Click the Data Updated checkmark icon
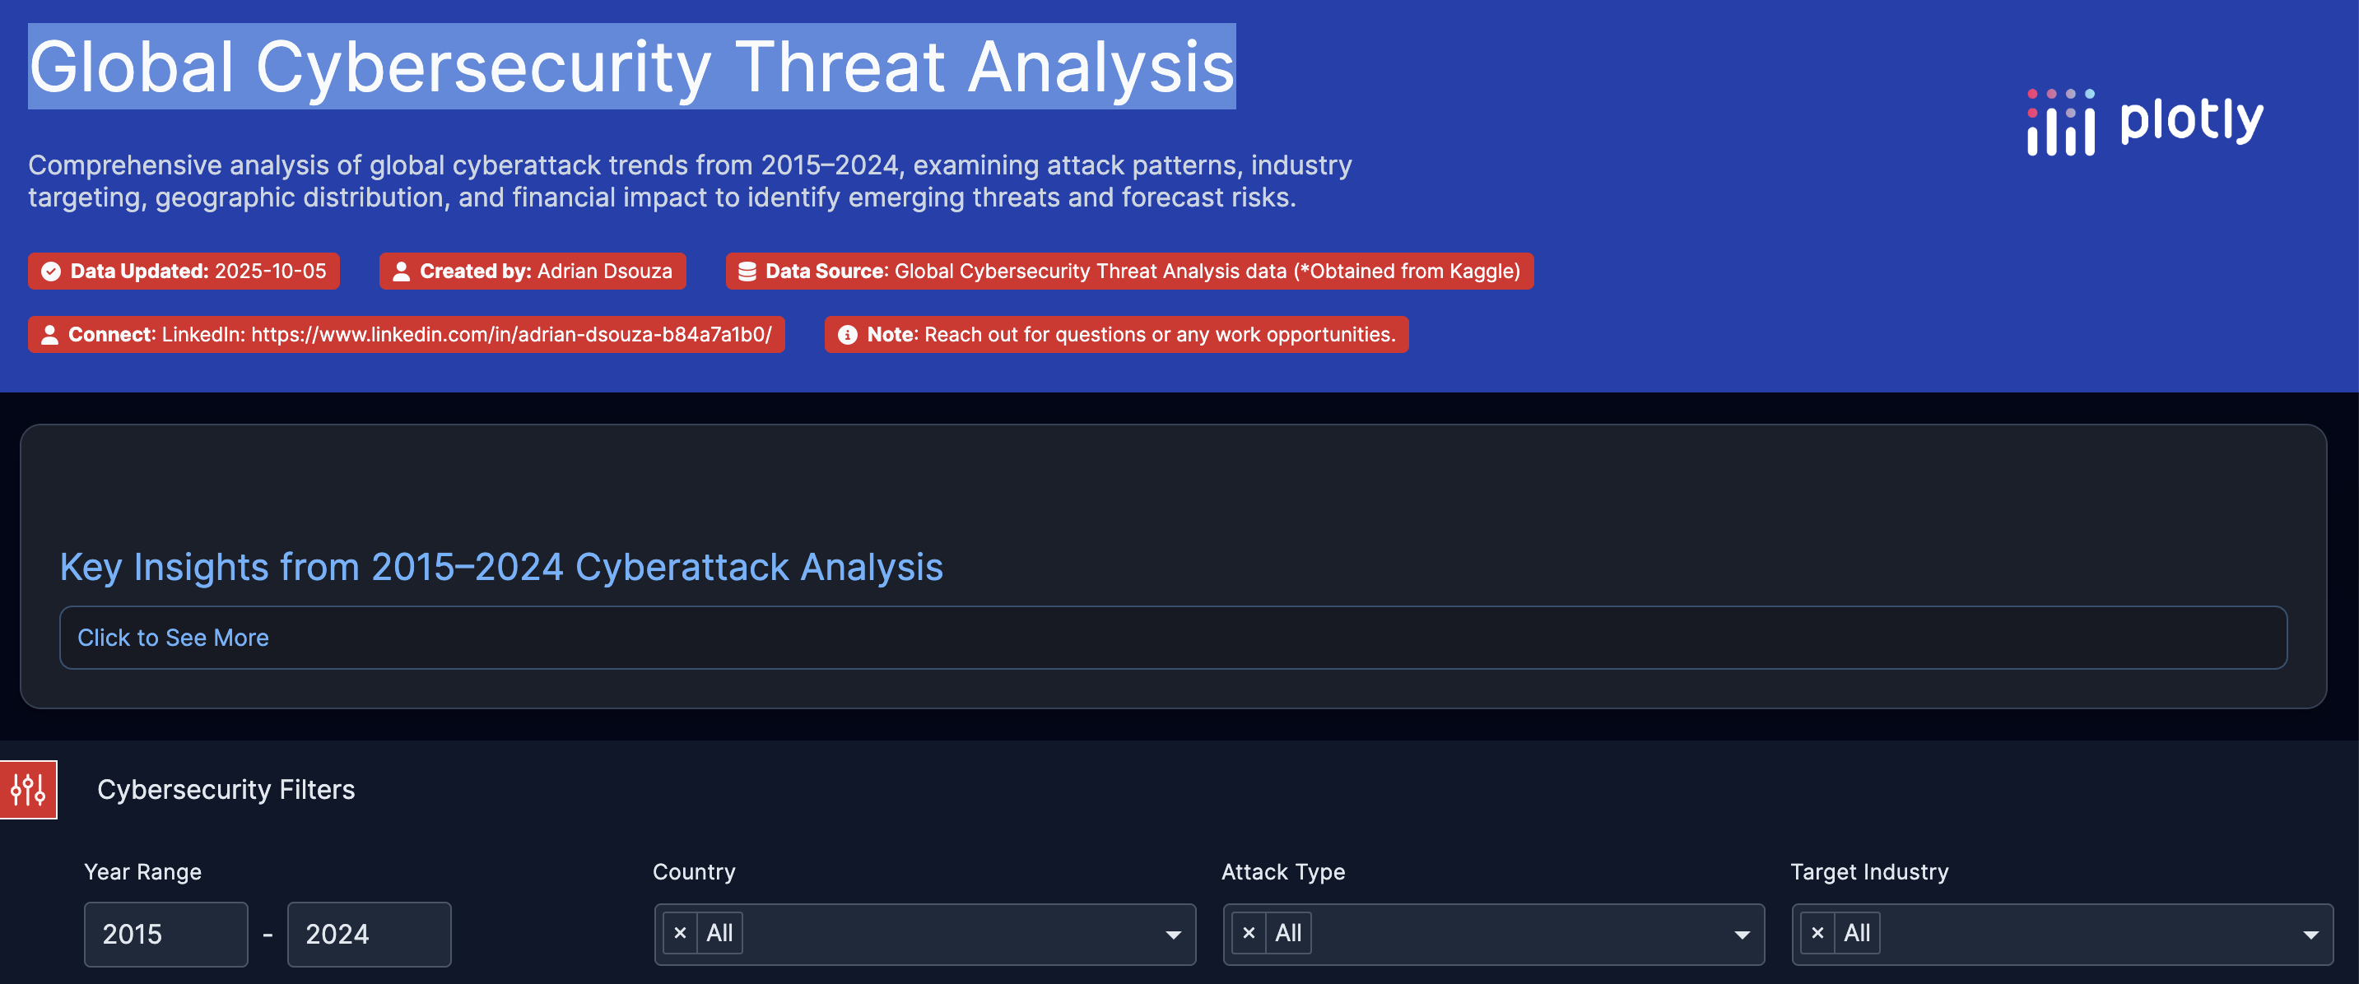Image resolution: width=2359 pixels, height=984 pixels. point(51,271)
